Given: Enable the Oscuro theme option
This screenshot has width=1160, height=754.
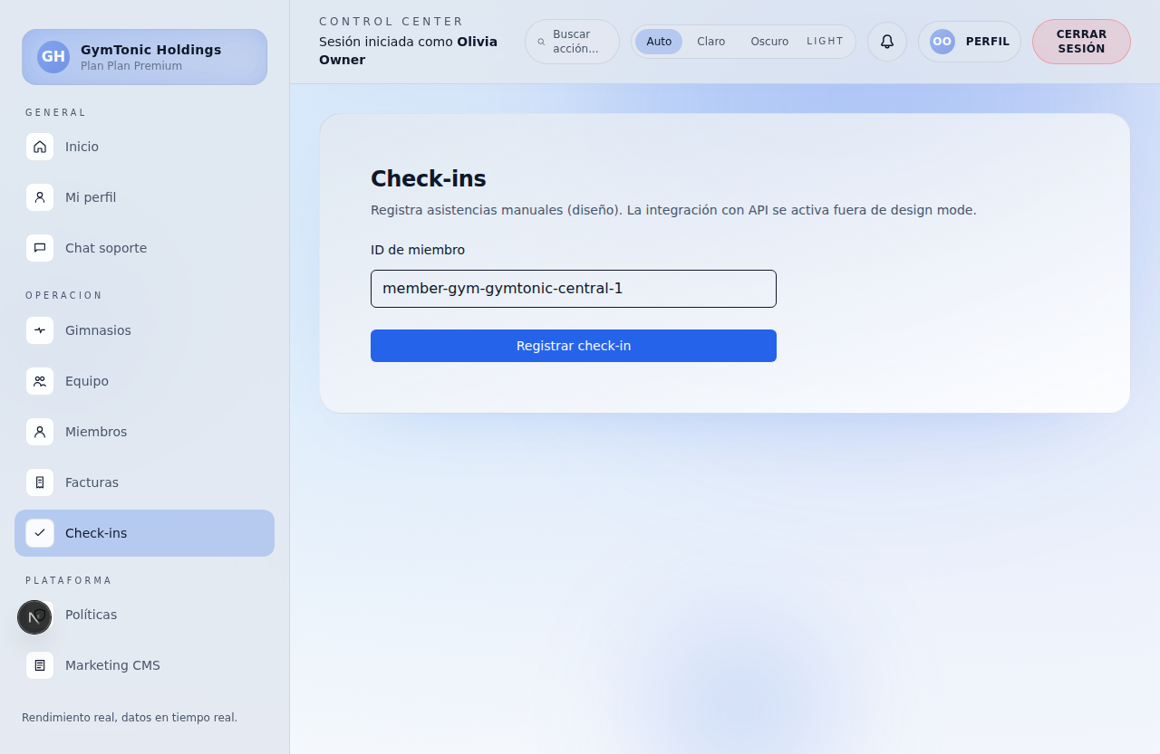Looking at the screenshot, I should pyautogui.click(x=768, y=41).
